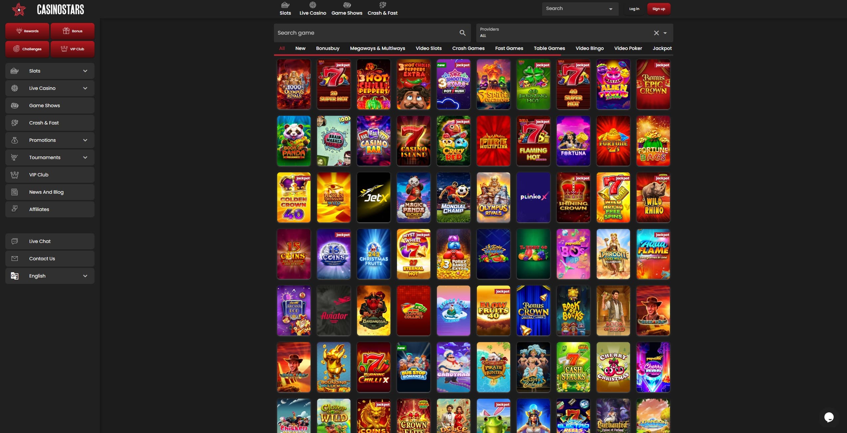Open the JetX game thumbnail
This screenshot has width=847, height=433.
point(373,197)
